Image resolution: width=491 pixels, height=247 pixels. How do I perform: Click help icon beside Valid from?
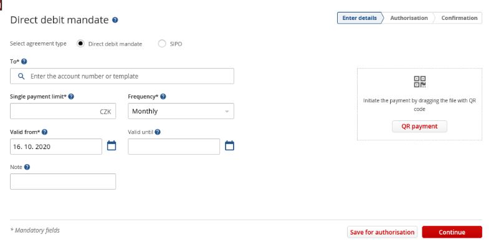pos(44,132)
